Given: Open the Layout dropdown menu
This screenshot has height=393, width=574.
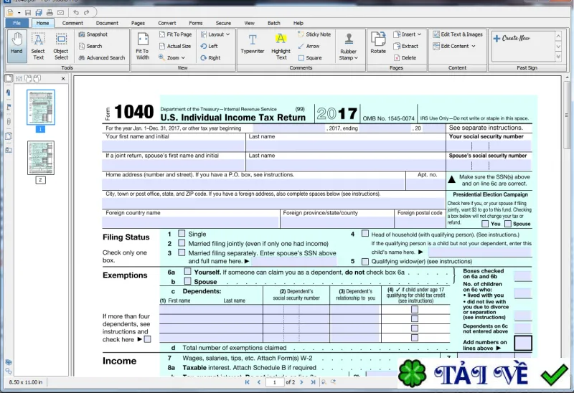Looking at the screenshot, I should click(x=215, y=34).
